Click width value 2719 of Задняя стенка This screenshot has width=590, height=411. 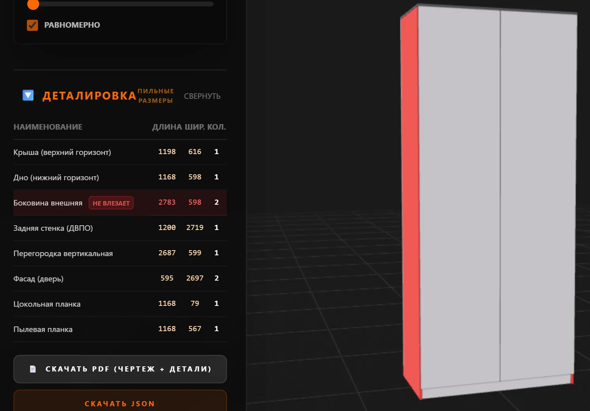(x=195, y=228)
